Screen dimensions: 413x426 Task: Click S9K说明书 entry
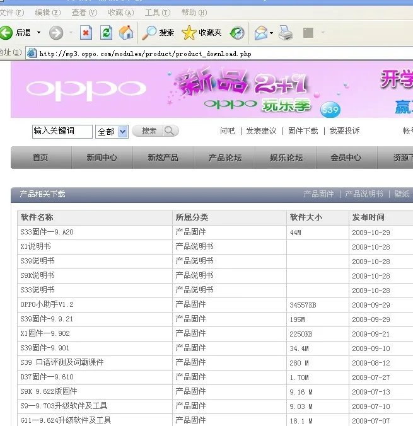pyautogui.click(x=38, y=275)
